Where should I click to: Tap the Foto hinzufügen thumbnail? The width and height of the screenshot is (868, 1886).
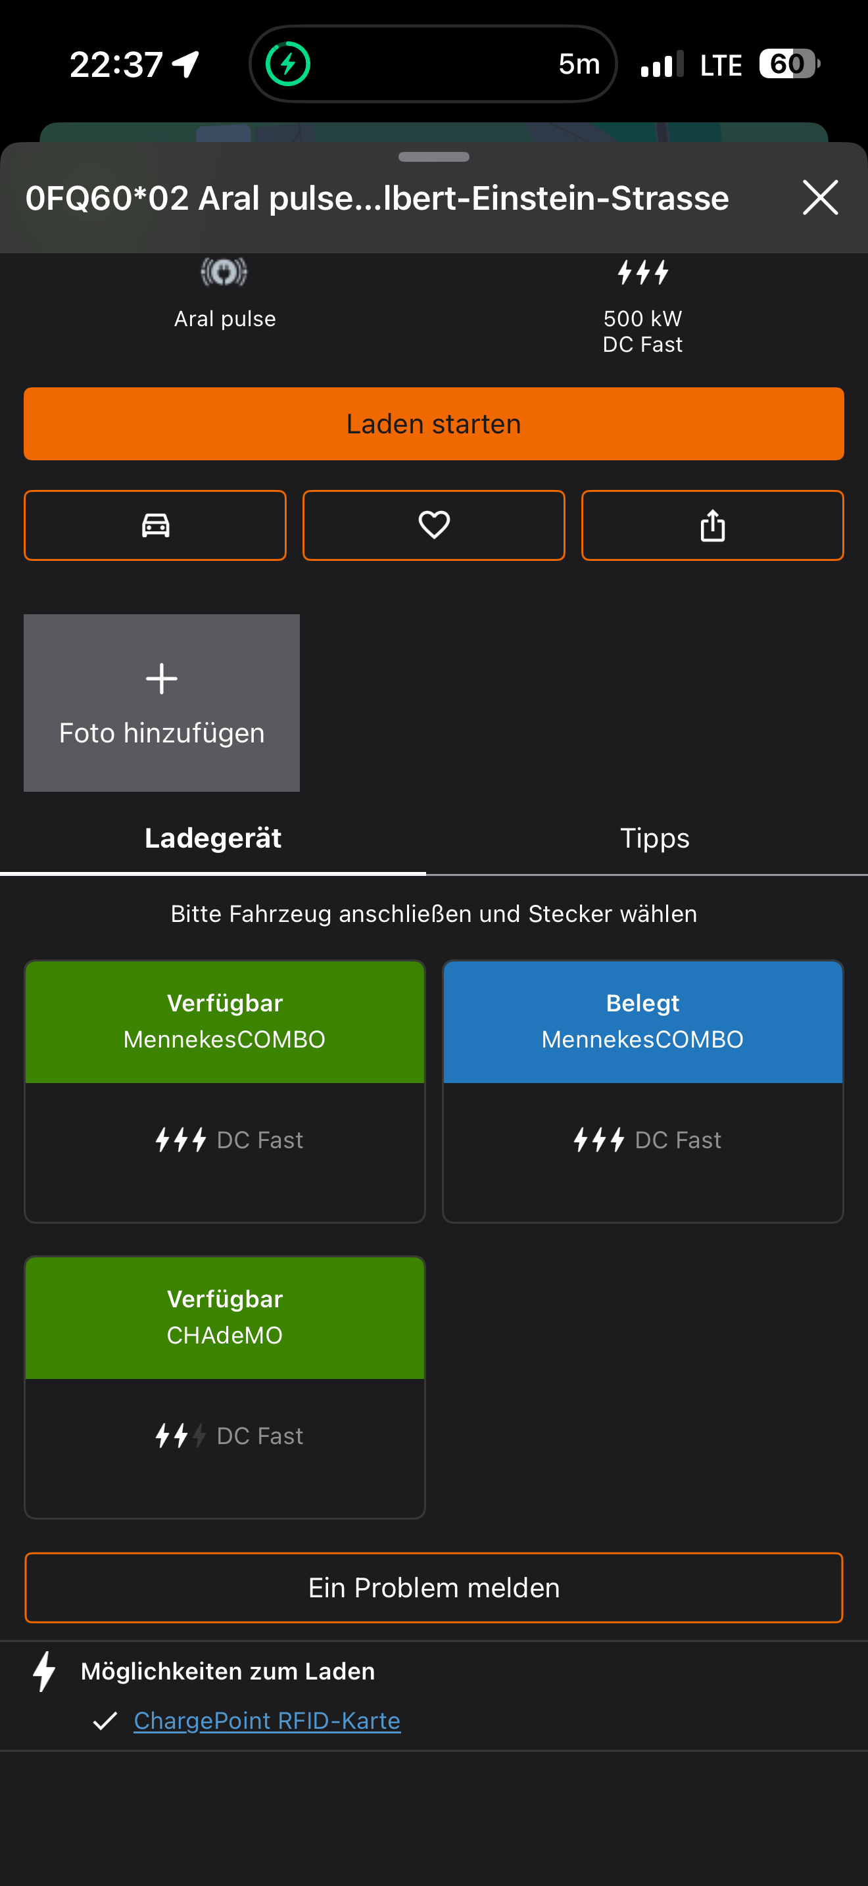[x=162, y=703]
